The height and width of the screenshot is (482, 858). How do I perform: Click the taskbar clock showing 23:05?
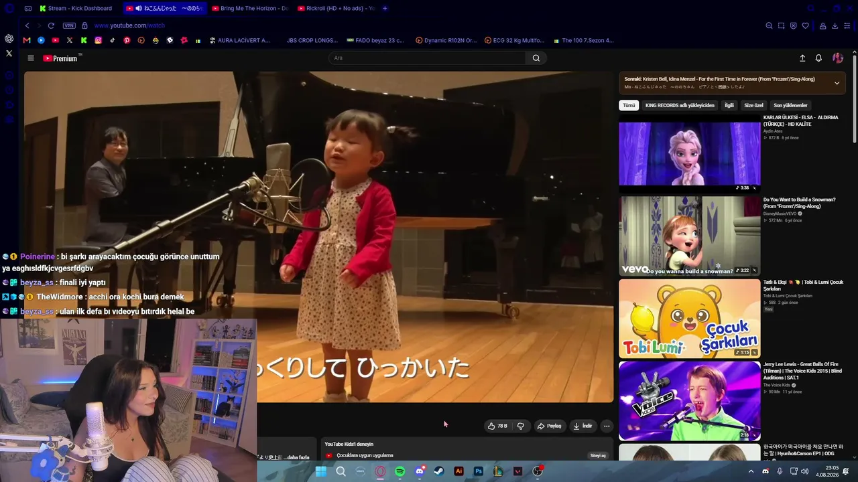[826, 471]
